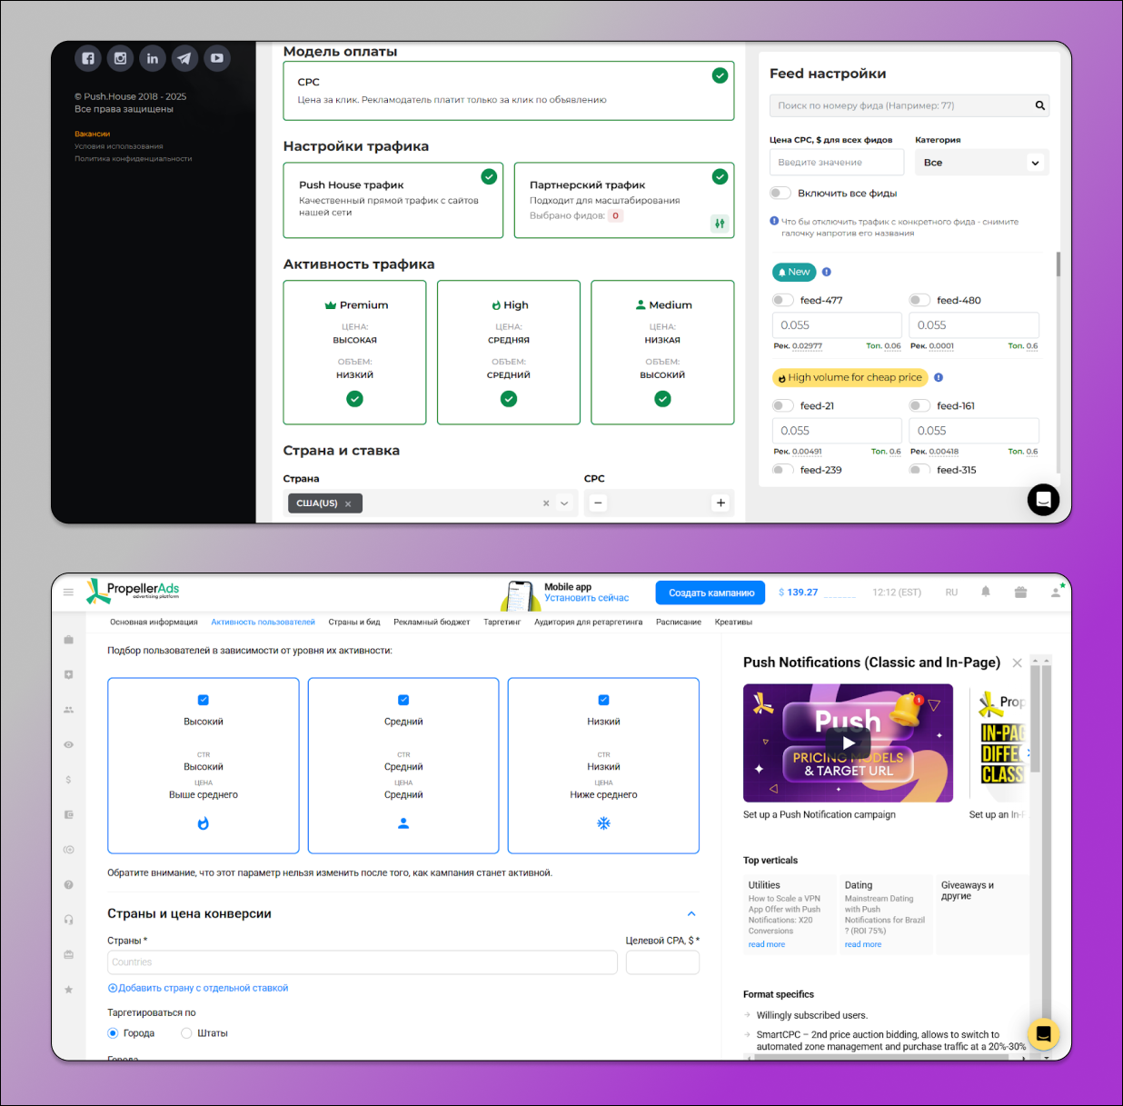Click the PropellerAds notification bell
1123x1106 pixels.
(986, 592)
